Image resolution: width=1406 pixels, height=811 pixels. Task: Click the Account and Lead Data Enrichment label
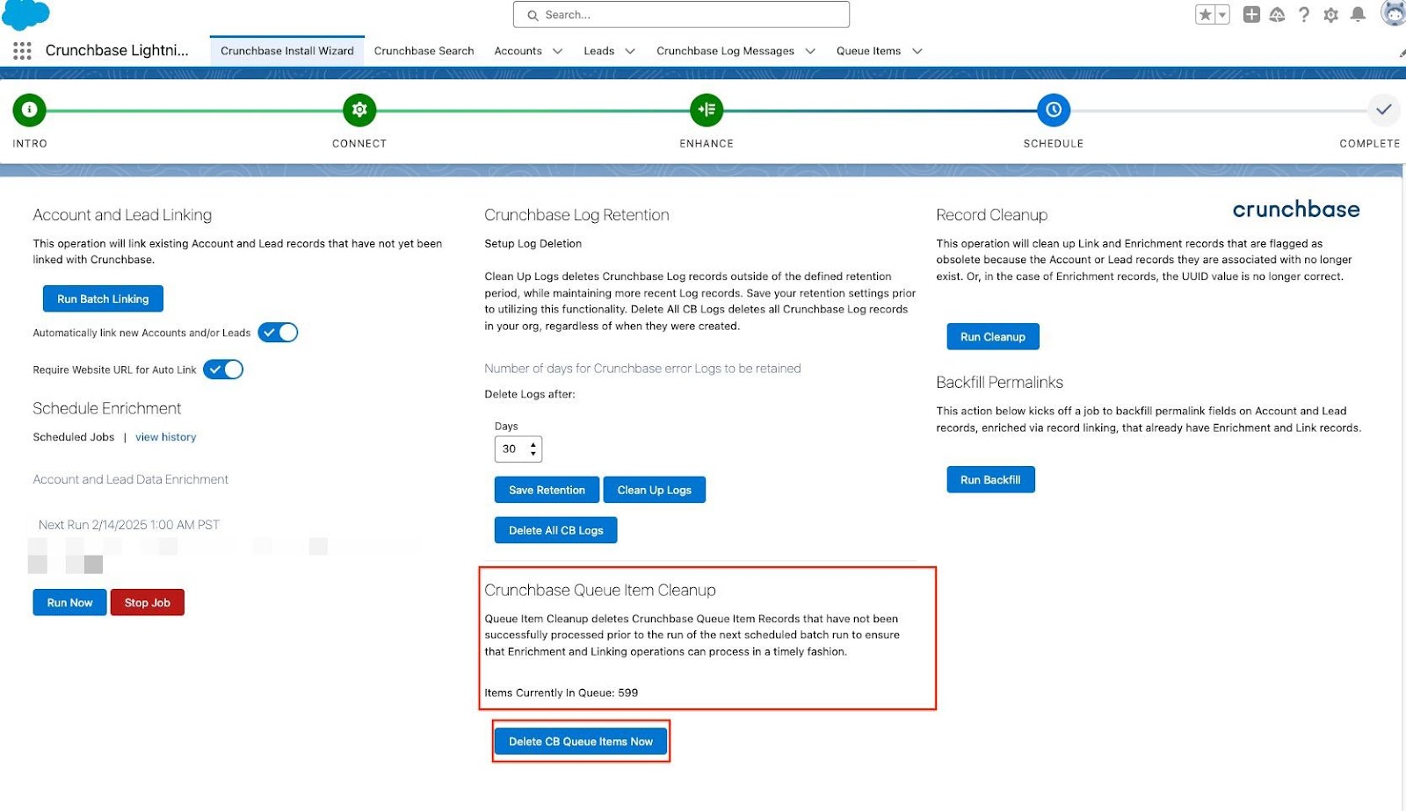point(130,479)
